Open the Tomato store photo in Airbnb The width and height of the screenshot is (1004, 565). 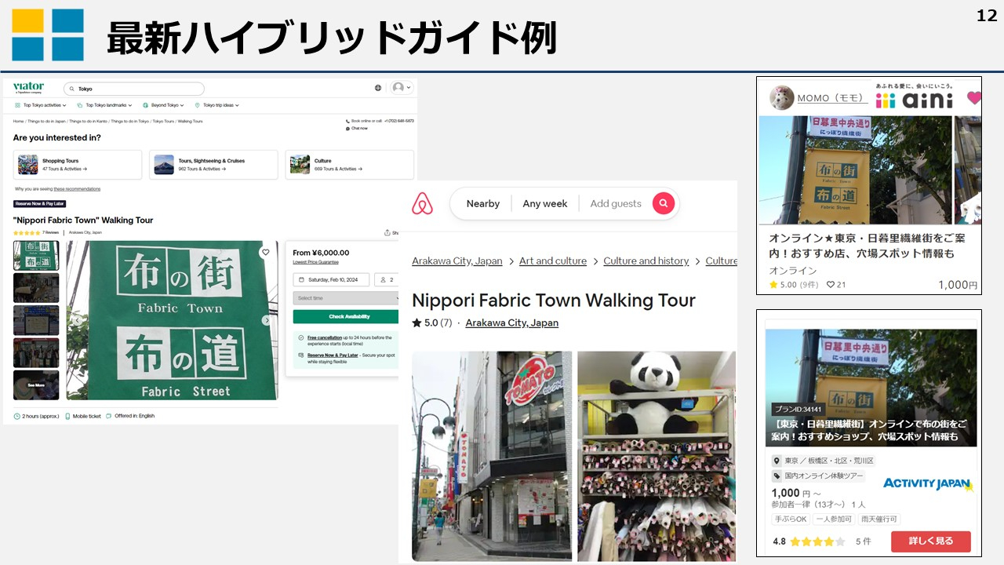pyautogui.click(x=492, y=456)
